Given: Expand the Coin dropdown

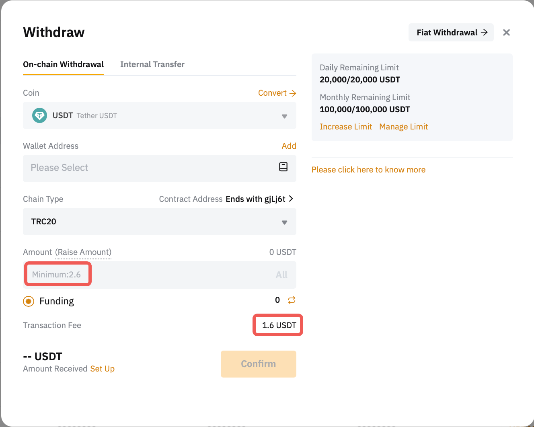Looking at the screenshot, I should [x=284, y=116].
